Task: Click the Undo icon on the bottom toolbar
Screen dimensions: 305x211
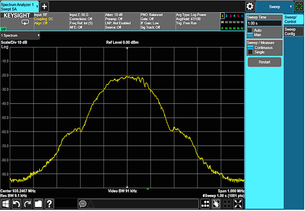Action: point(17,204)
